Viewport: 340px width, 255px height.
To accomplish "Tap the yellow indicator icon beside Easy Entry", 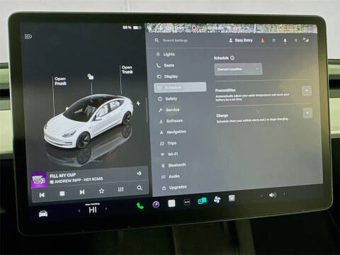I will (x=263, y=40).
